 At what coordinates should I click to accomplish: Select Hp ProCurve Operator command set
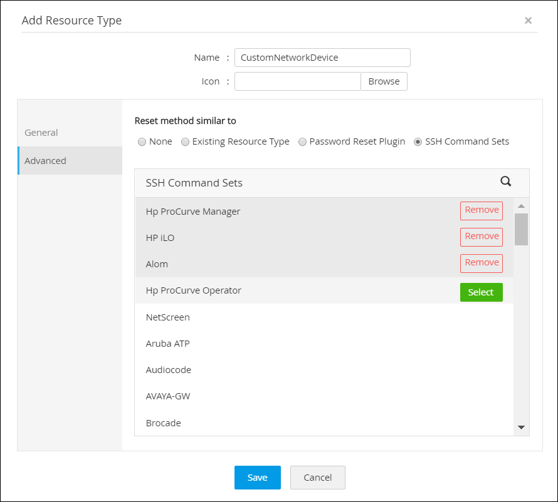pos(481,292)
